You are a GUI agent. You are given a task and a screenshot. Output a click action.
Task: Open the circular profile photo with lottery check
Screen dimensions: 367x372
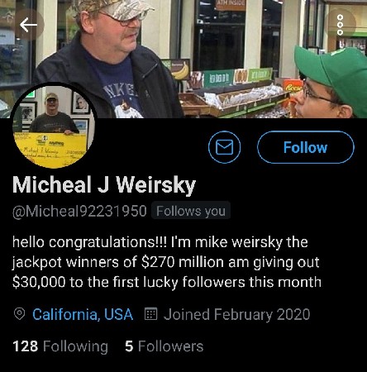coord(54,126)
